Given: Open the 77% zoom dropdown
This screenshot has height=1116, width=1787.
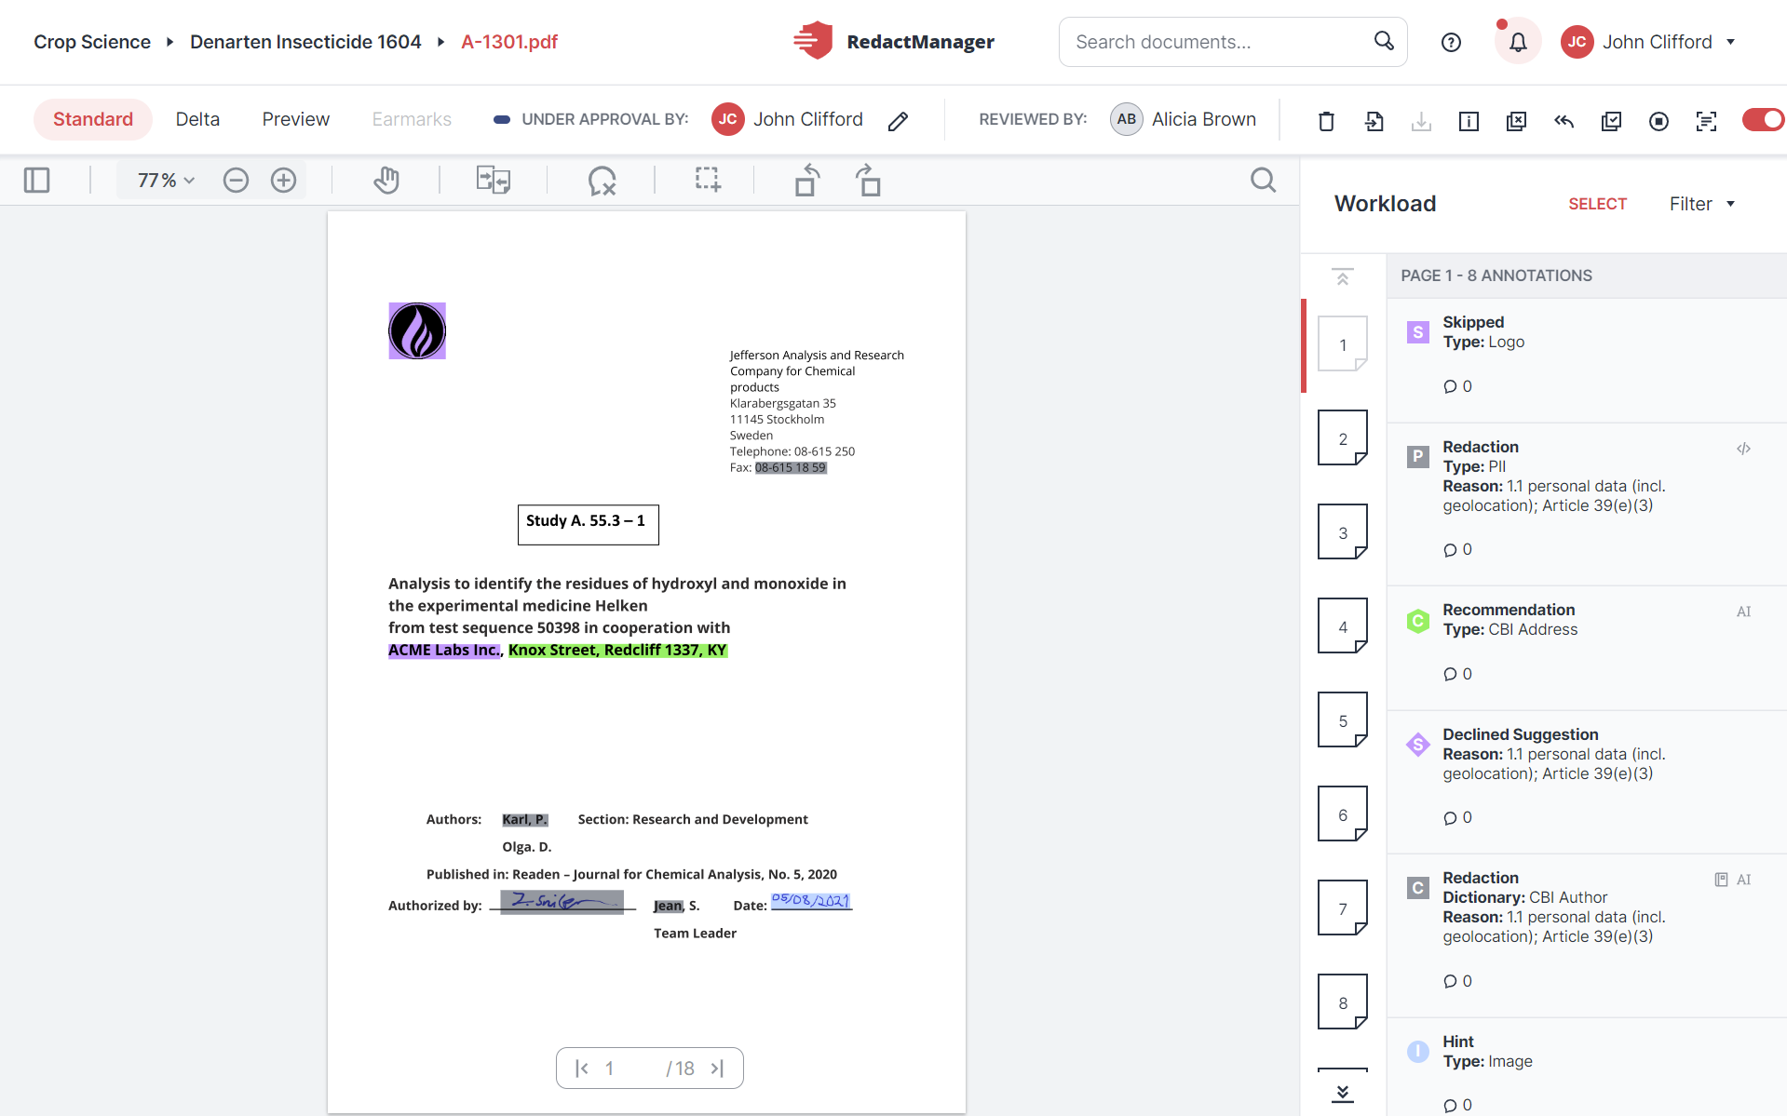Looking at the screenshot, I should pyautogui.click(x=165, y=180).
